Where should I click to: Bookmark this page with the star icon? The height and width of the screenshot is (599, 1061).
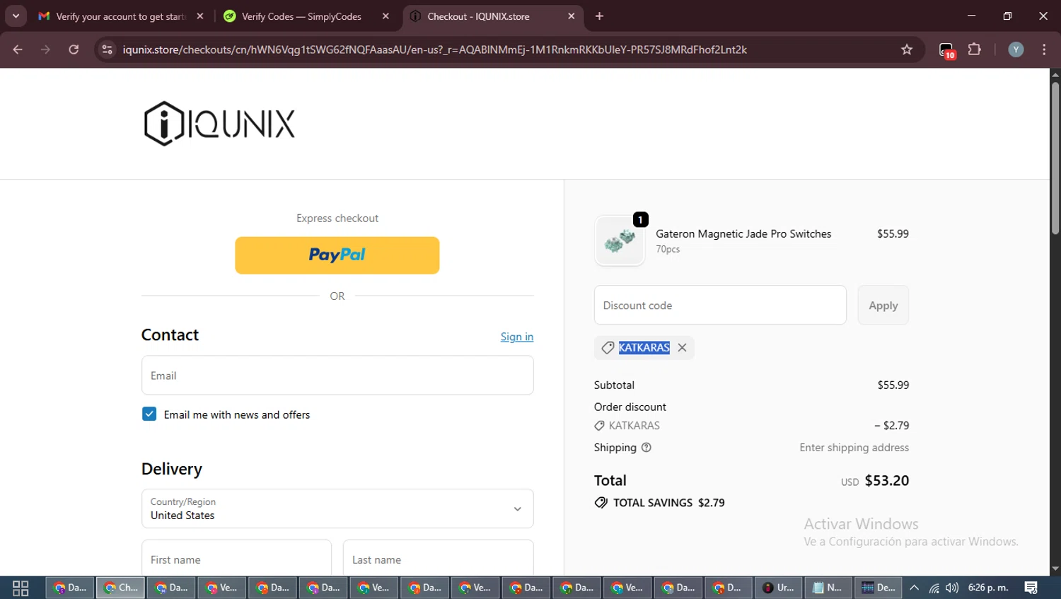click(907, 50)
